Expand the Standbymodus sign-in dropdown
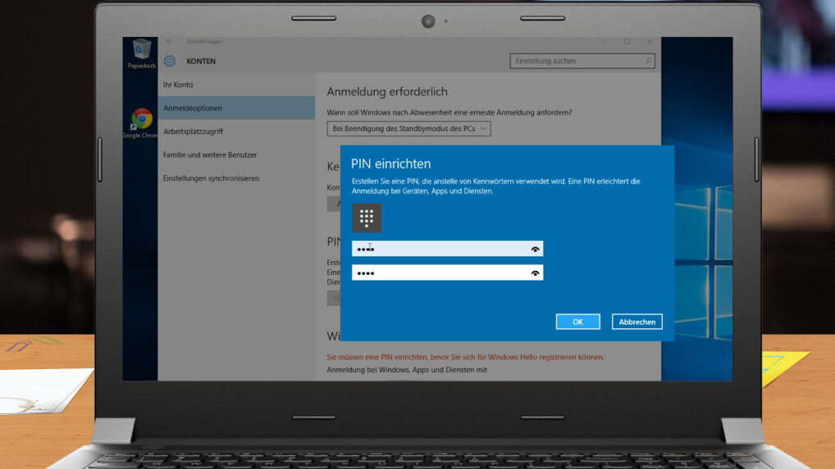835x469 pixels. [x=408, y=129]
